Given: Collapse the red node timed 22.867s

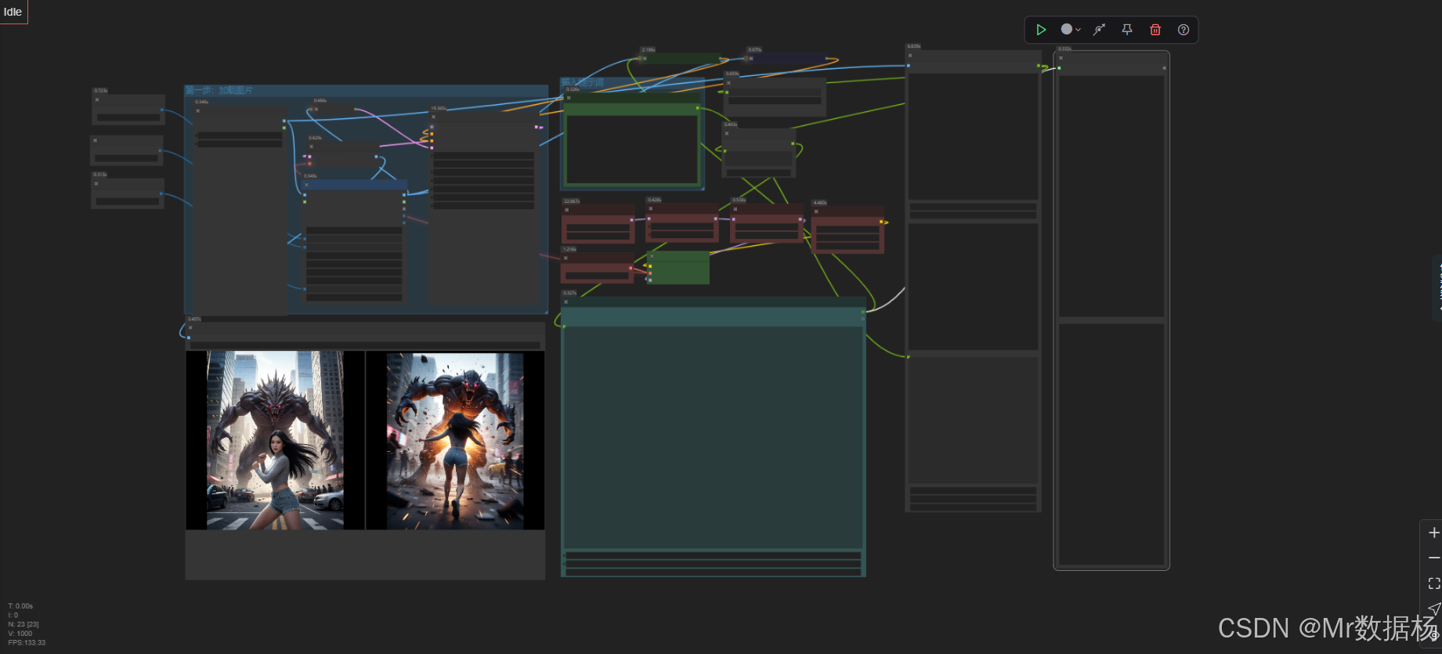Looking at the screenshot, I should coord(567,210).
